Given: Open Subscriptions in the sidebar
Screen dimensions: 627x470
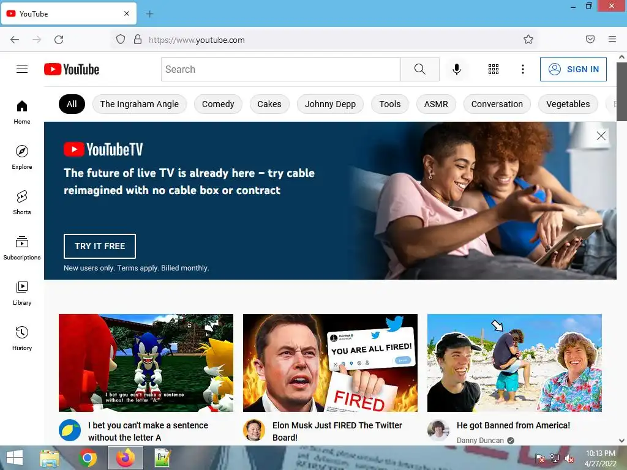Looking at the screenshot, I should (22, 248).
